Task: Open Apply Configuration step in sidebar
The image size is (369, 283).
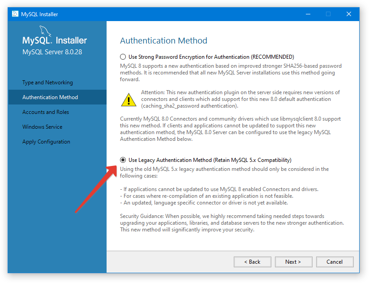Action: click(x=46, y=142)
